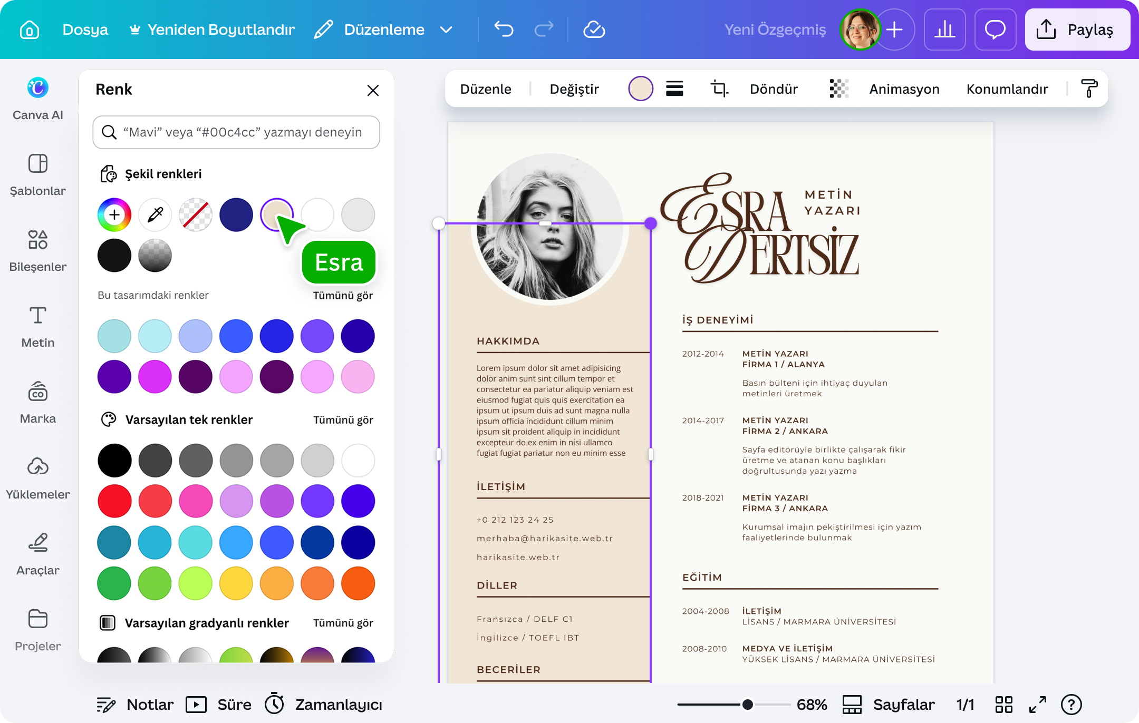Screen dimensions: 1139x723
Task: Open the Dosya menu
Action: [x=85, y=30]
